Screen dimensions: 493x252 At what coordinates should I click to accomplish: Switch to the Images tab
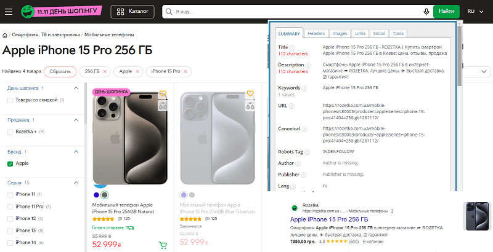[340, 34]
